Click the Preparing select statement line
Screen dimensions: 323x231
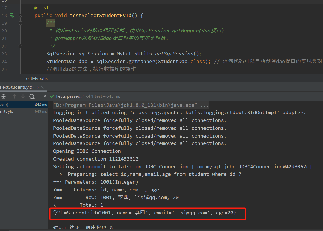147,174
